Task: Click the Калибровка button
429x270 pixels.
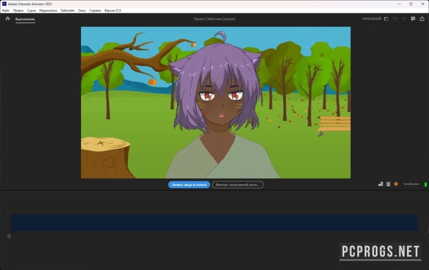Action: click(411, 184)
